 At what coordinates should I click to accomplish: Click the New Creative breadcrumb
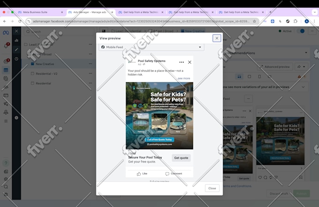point(193,31)
